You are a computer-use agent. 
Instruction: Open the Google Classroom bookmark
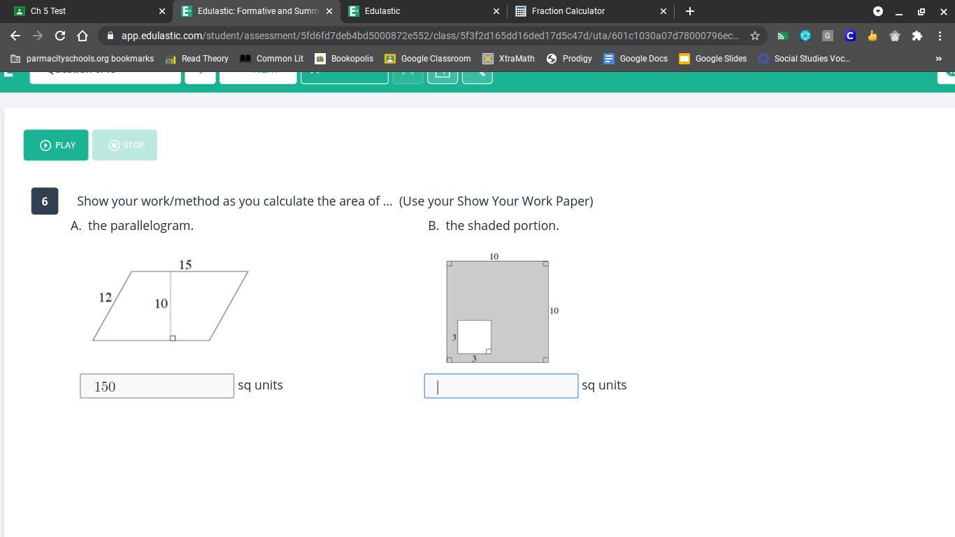tap(428, 59)
